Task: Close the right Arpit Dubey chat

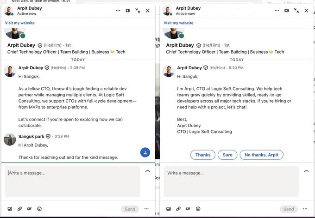Action: coord(306,11)
